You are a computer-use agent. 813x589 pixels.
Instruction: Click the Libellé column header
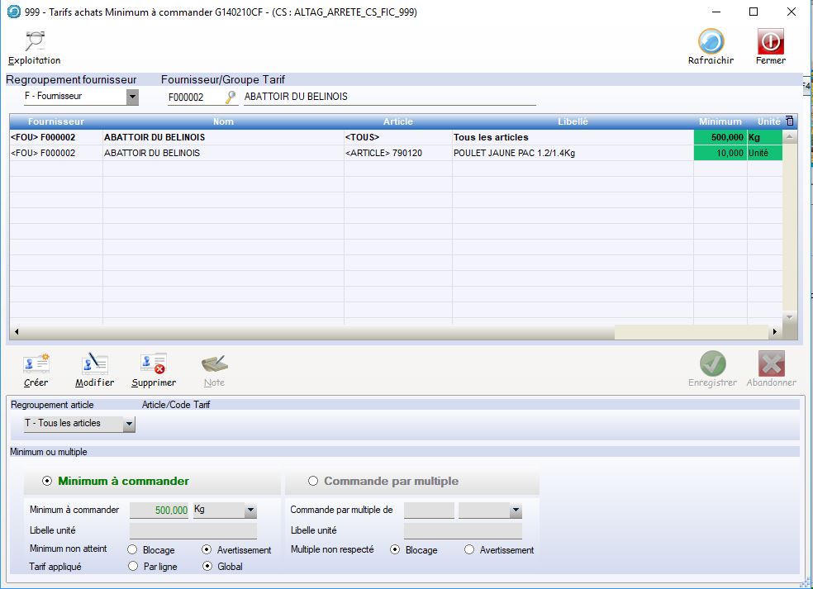coord(573,121)
